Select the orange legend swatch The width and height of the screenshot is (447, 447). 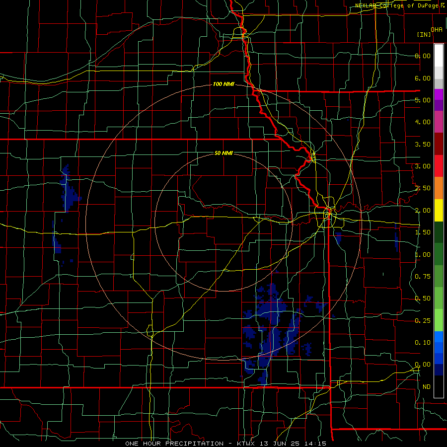click(x=439, y=188)
